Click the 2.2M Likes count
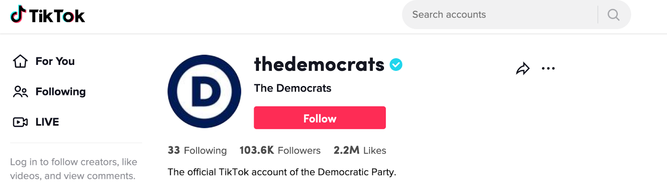The image size is (667, 188). pos(360,151)
